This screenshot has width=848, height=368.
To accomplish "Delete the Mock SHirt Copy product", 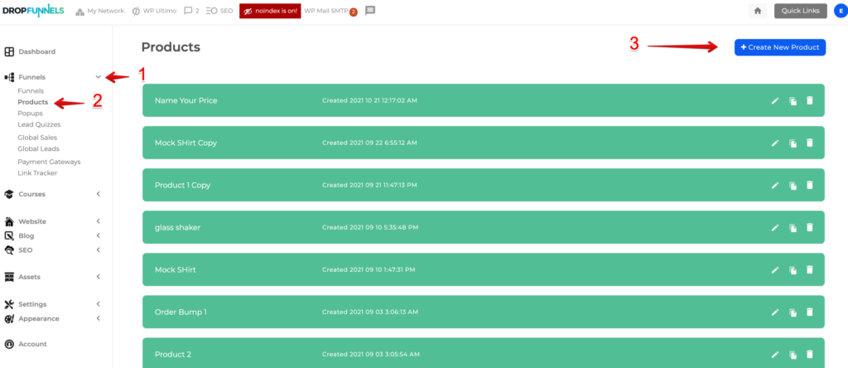I will click(810, 143).
